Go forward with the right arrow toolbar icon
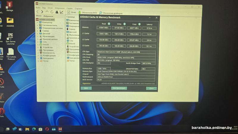 [x=42, y=12]
